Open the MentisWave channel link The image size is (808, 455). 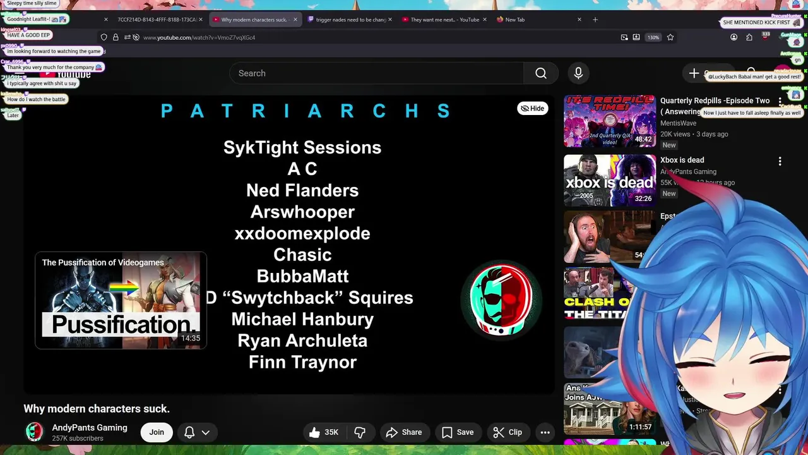pos(679,123)
